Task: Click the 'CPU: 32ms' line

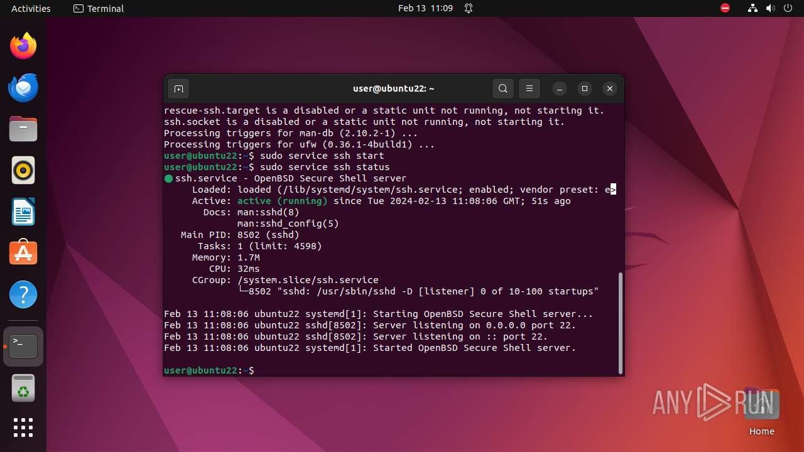Action: 234,269
